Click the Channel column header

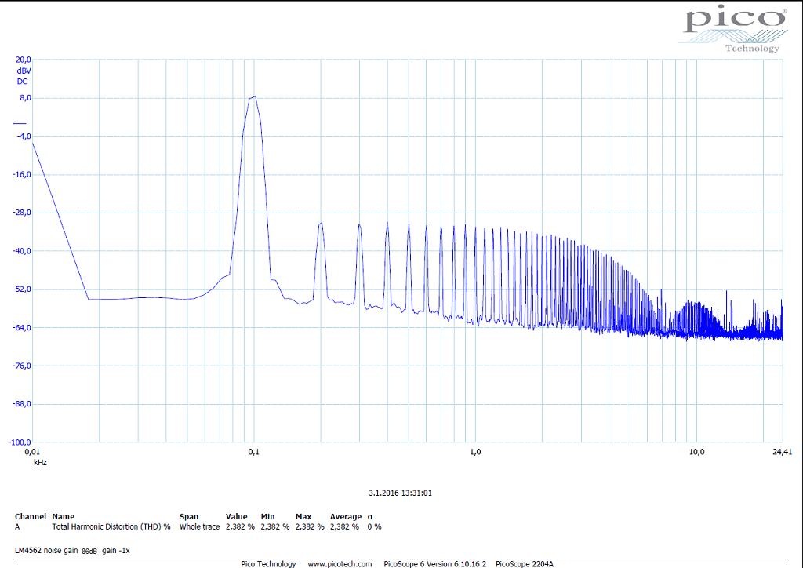(x=31, y=517)
